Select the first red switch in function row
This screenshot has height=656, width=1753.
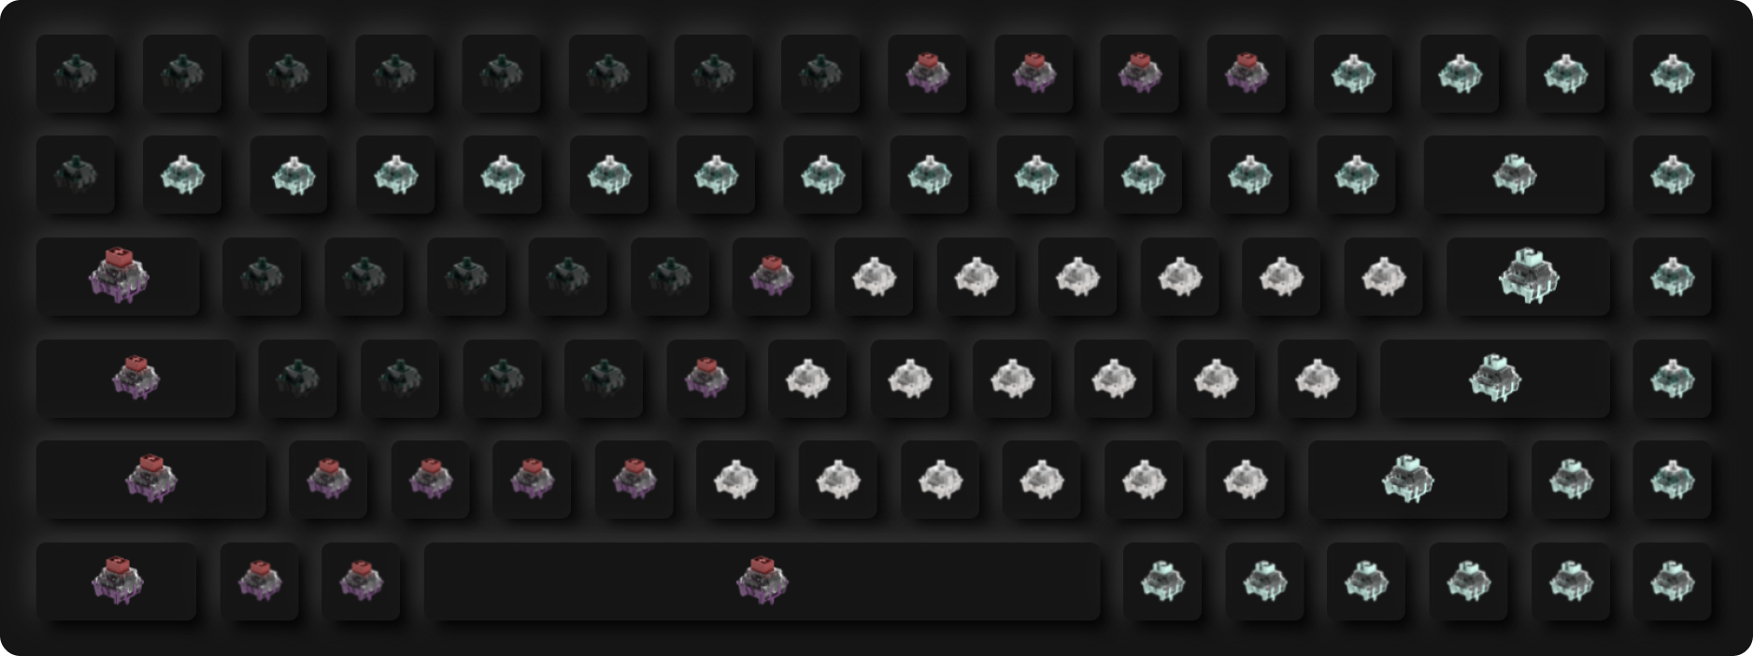(927, 74)
